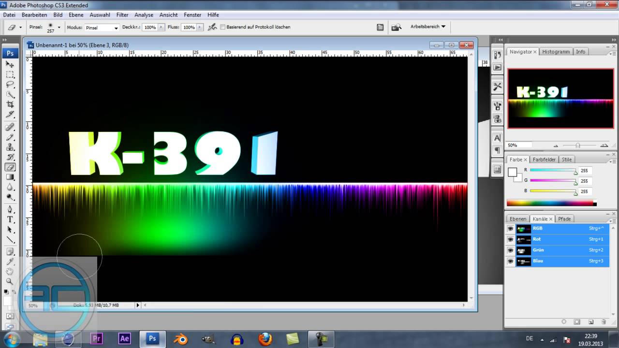The image size is (619, 348).
Task: Select the Eyedropper tool
Action: pyautogui.click(x=10, y=261)
